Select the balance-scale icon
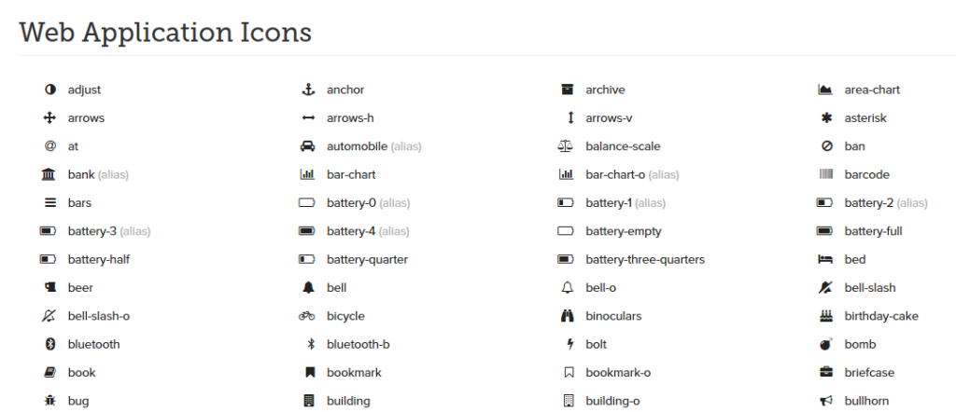The height and width of the screenshot is (412, 956). 566,146
